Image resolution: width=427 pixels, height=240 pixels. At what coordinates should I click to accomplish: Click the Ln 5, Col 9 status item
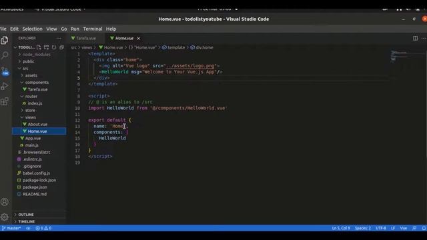(x=341, y=228)
